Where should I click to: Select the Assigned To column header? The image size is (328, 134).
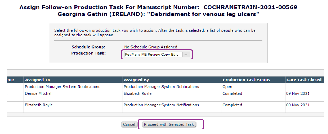38,80
